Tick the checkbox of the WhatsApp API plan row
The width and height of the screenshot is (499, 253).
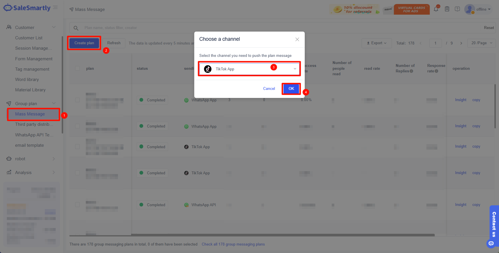pos(77,204)
